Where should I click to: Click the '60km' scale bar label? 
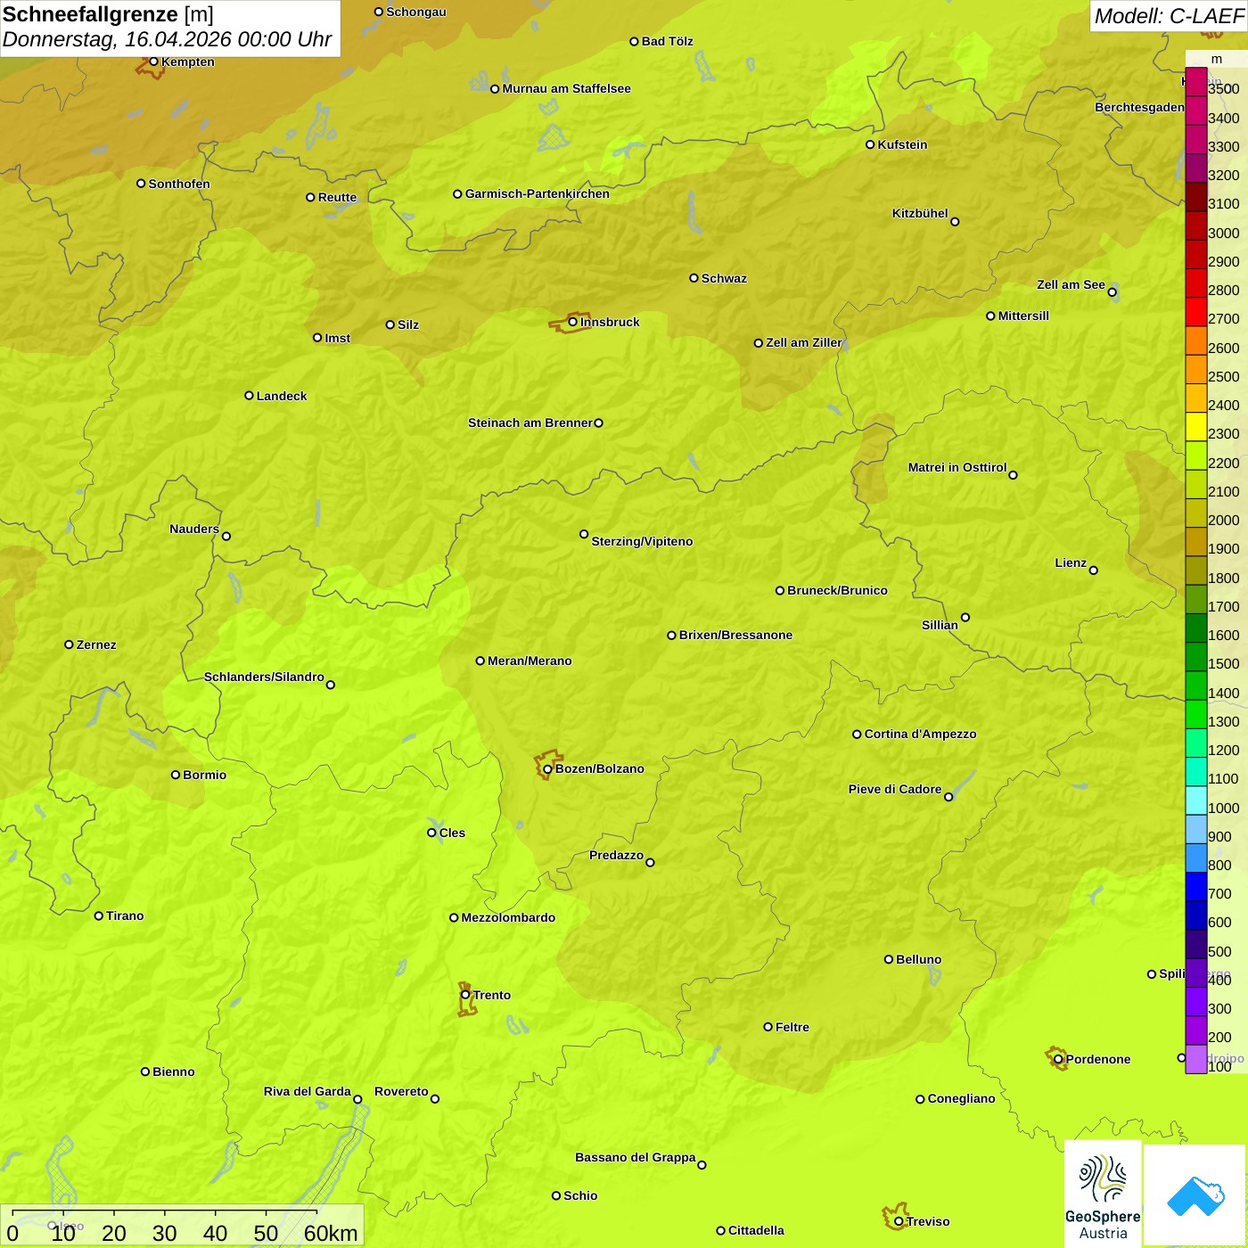click(x=331, y=1233)
